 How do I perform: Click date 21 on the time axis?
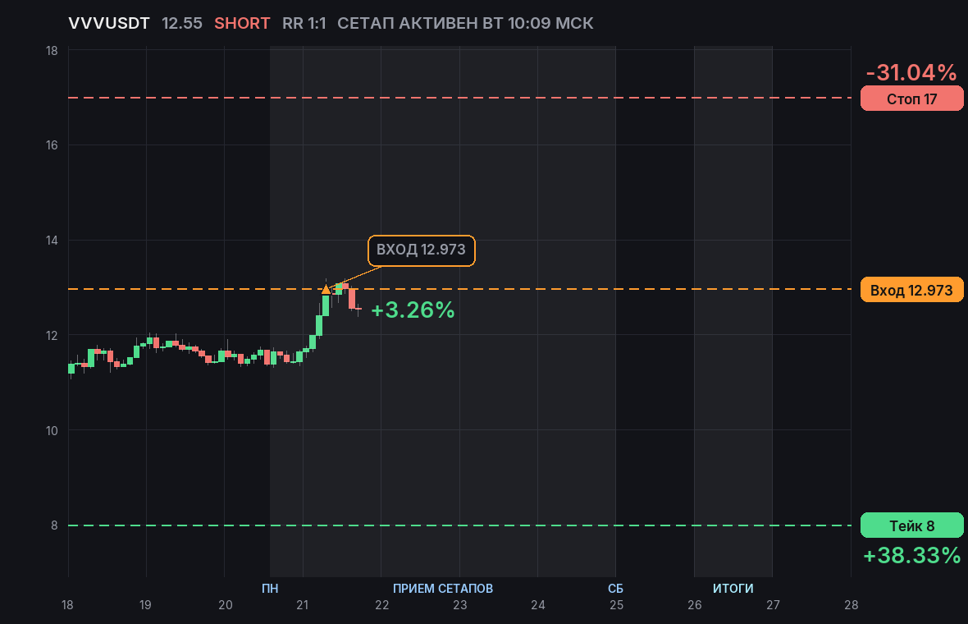click(x=303, y=605)
